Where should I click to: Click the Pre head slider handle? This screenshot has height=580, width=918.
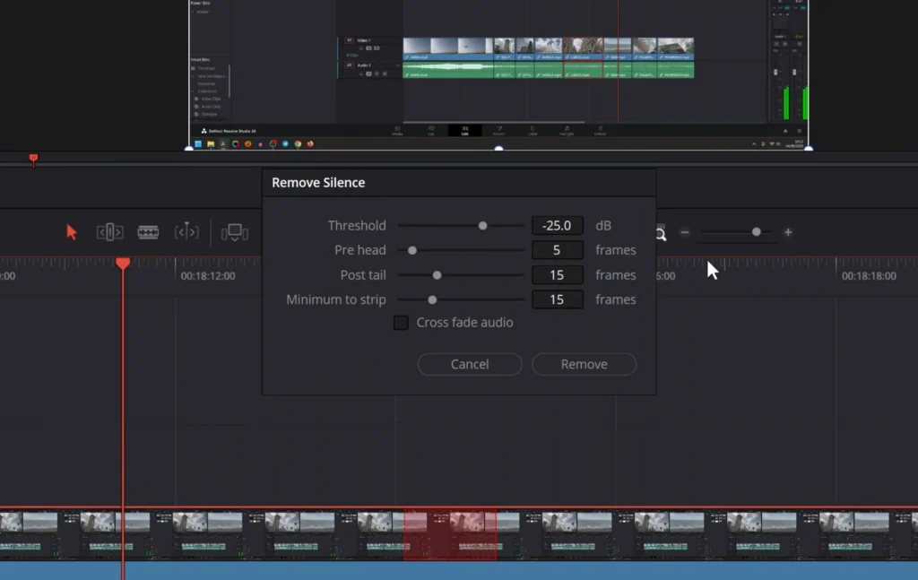coord(412,251)
